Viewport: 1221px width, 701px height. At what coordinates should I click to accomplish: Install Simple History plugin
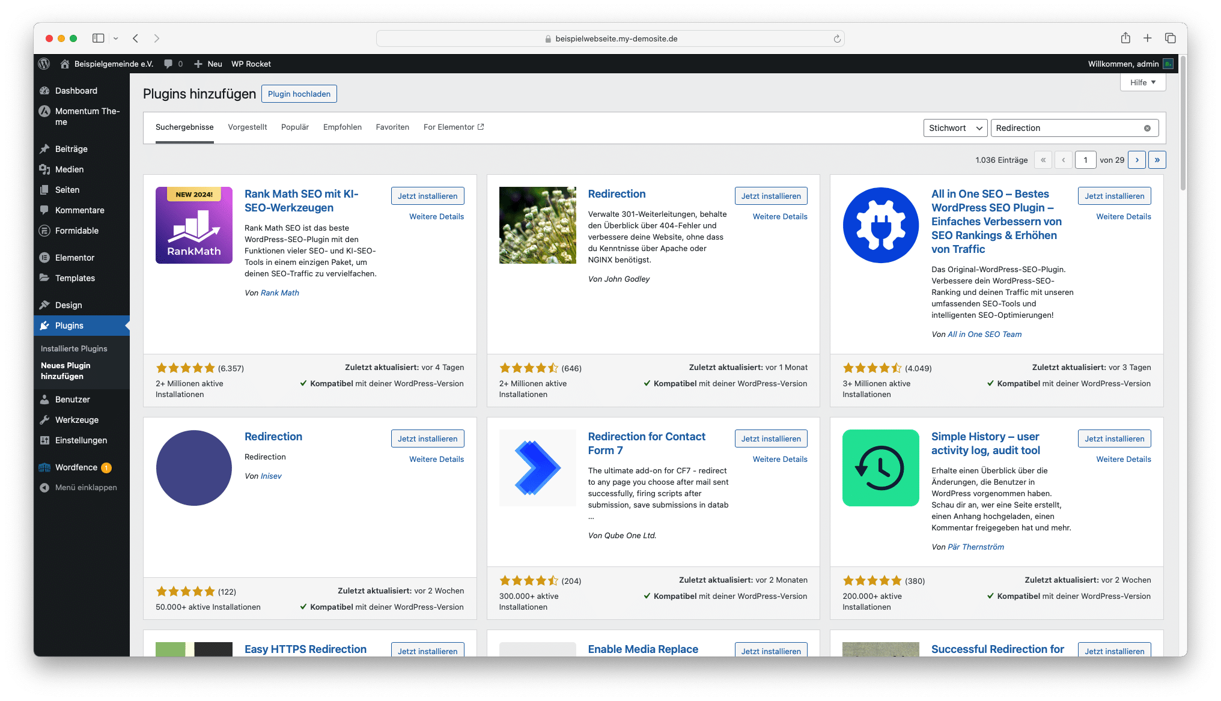(x=1115, y=439)
